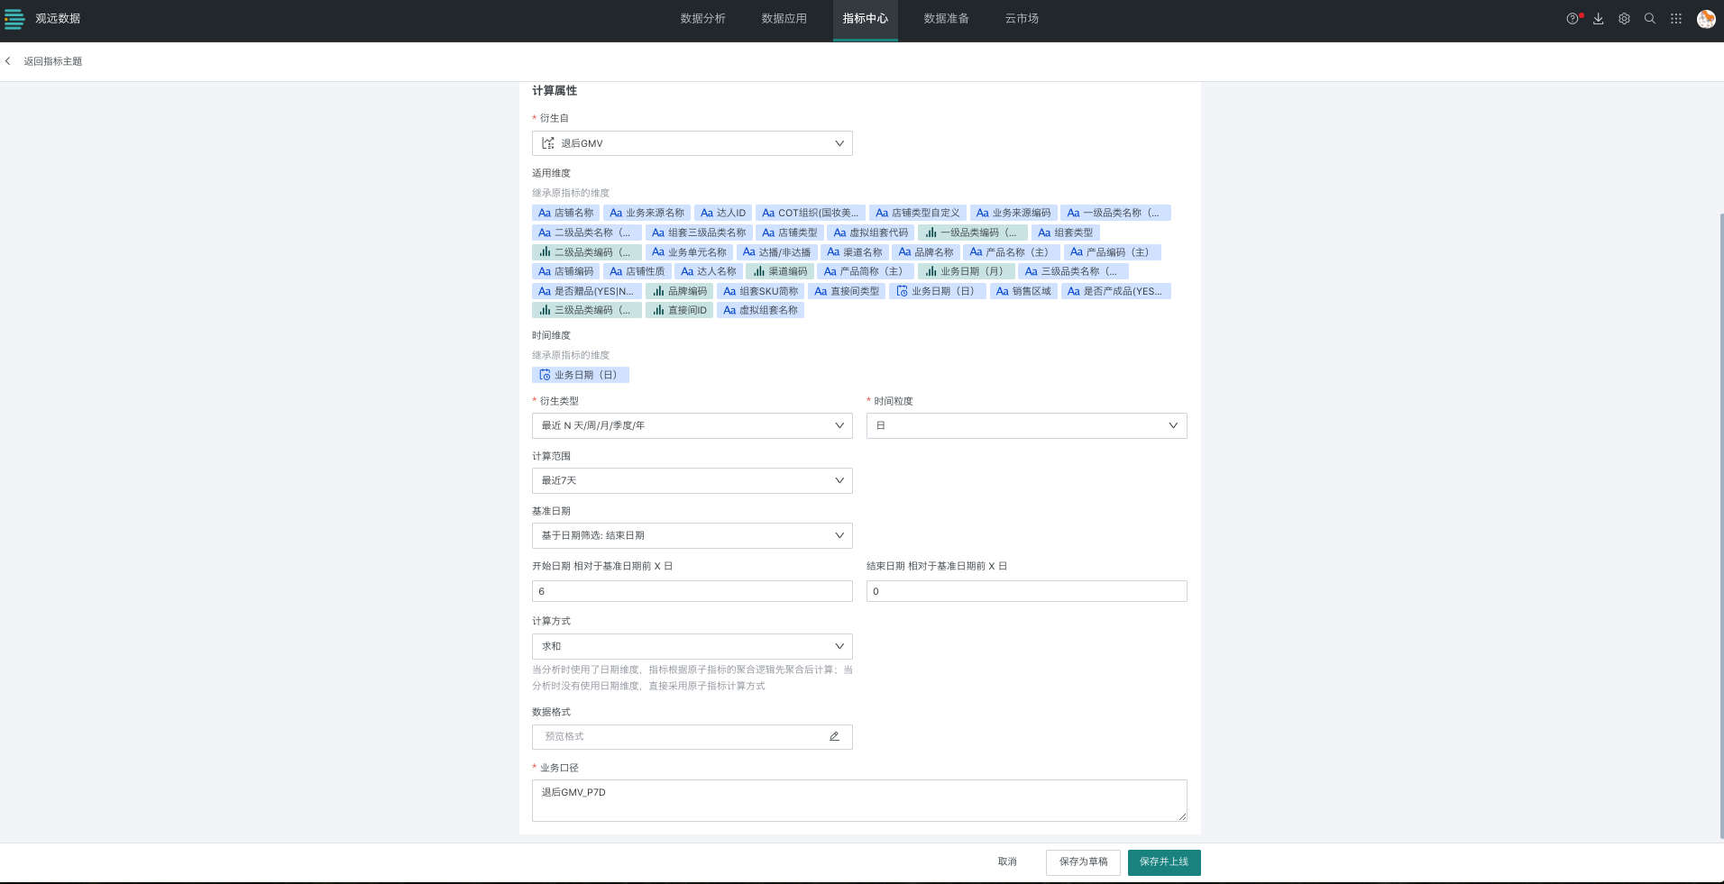Screen dimensions: 1724x884
Task: Click the edit pencil in 数据格式 field
Action: pos(834,736)
